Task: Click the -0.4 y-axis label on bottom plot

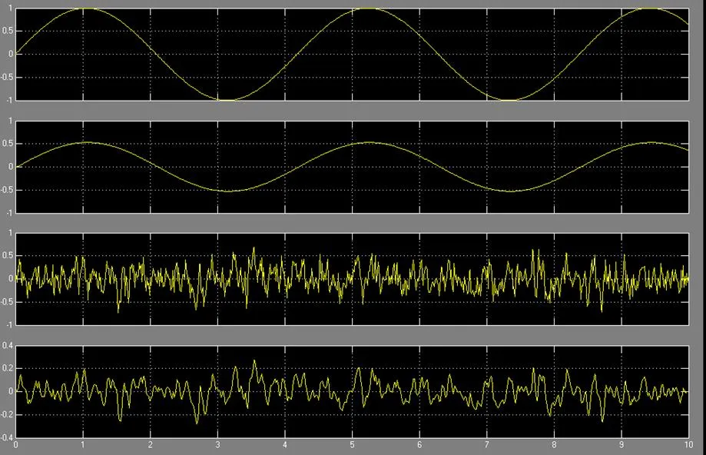Action: (7, 437)
